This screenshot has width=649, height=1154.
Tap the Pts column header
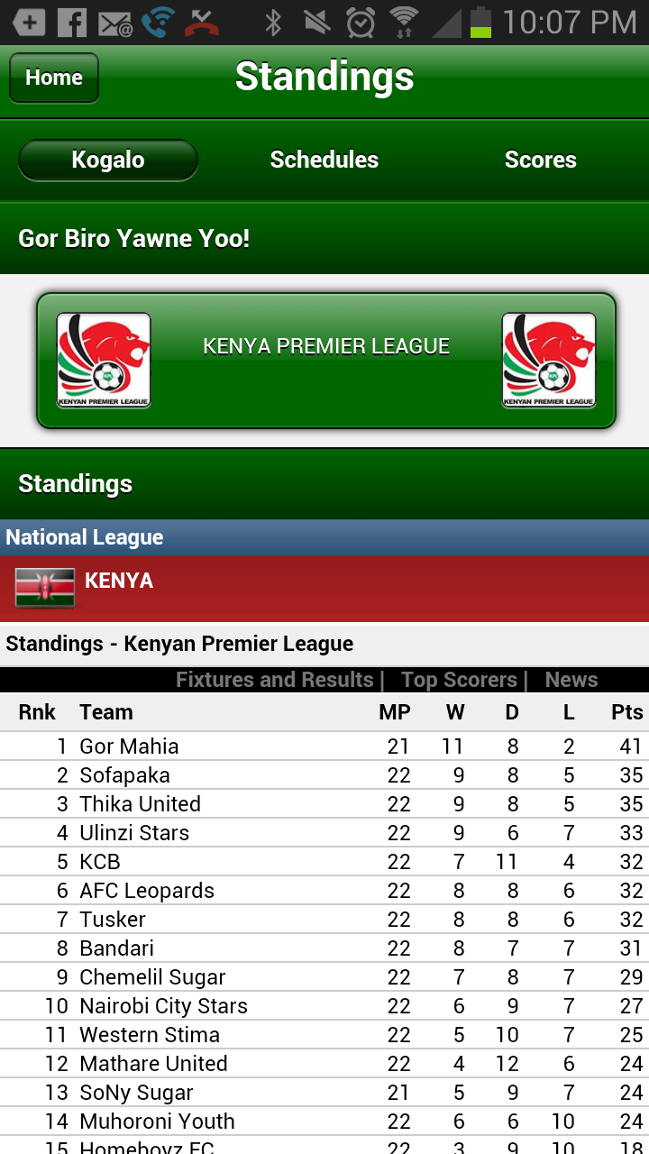click(626, 712)
